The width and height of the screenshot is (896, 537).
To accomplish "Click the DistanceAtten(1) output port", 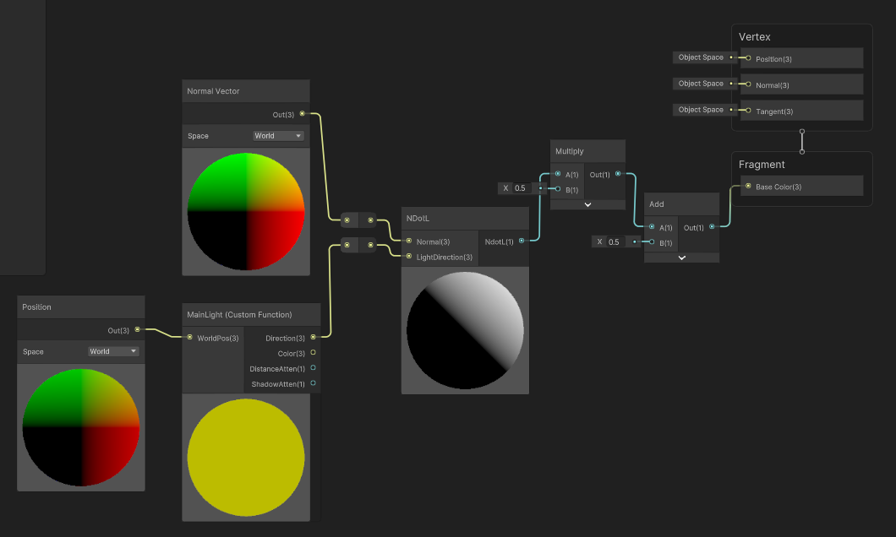I will tap(313, 368).
